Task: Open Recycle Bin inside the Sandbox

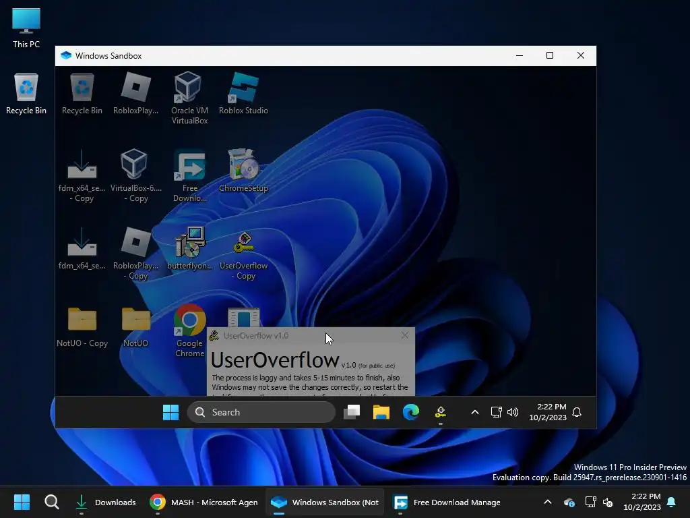Action: 82,94
